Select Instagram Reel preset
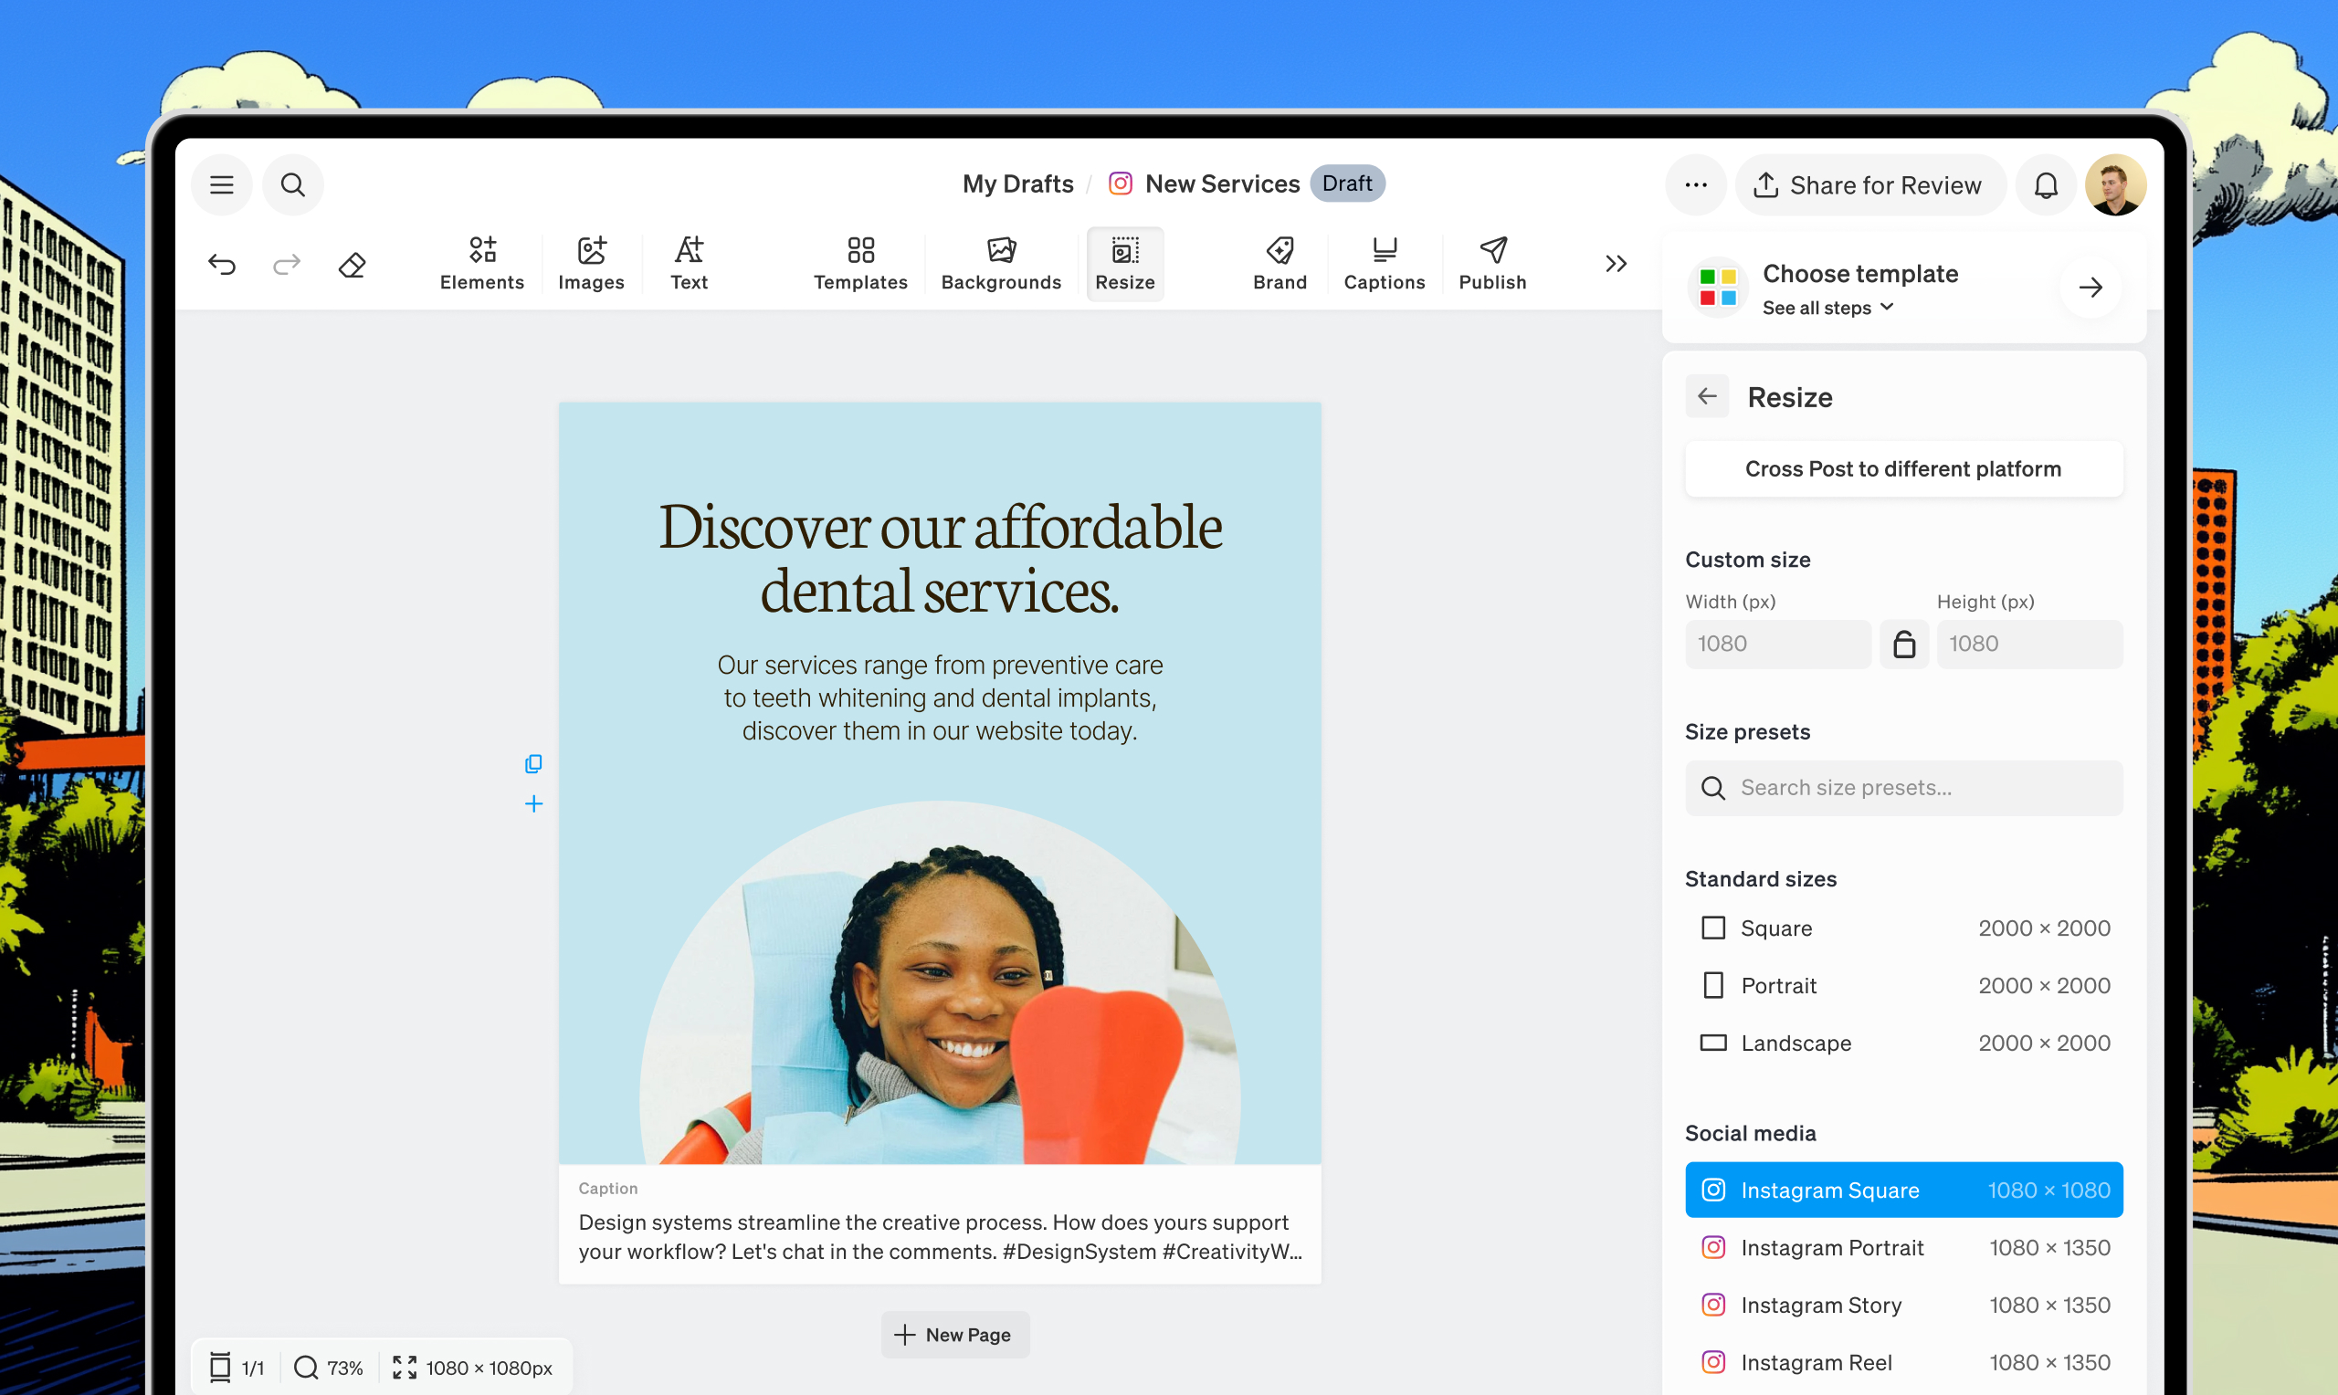Image resolution: width=2338 pixels, height=1395 pixels. pos(1903,1362)
